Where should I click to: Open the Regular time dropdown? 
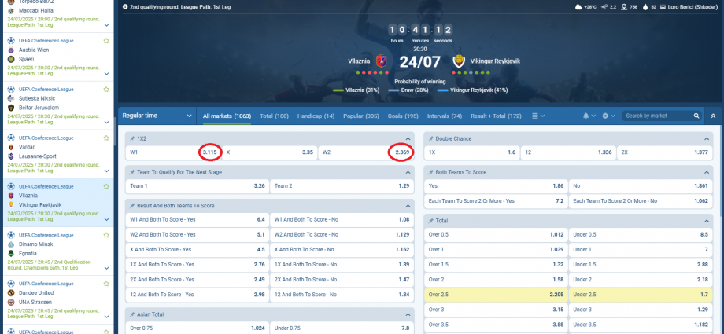click(x=157, y=116)
